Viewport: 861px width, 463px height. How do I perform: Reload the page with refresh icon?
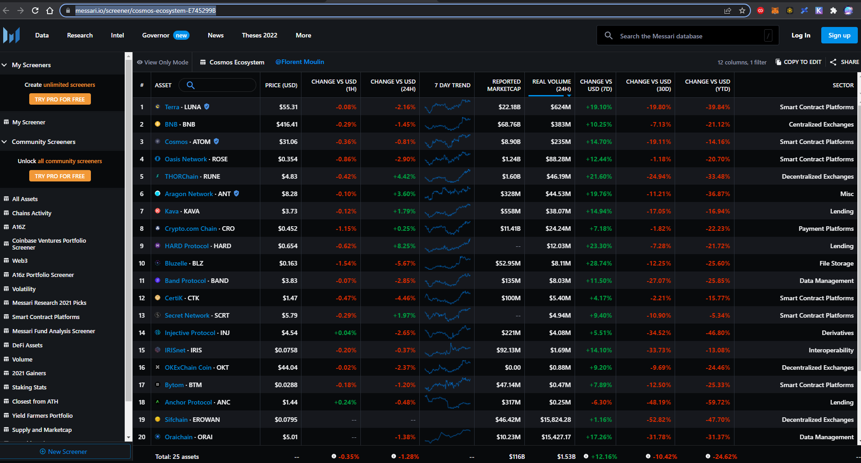coord(35,11)
